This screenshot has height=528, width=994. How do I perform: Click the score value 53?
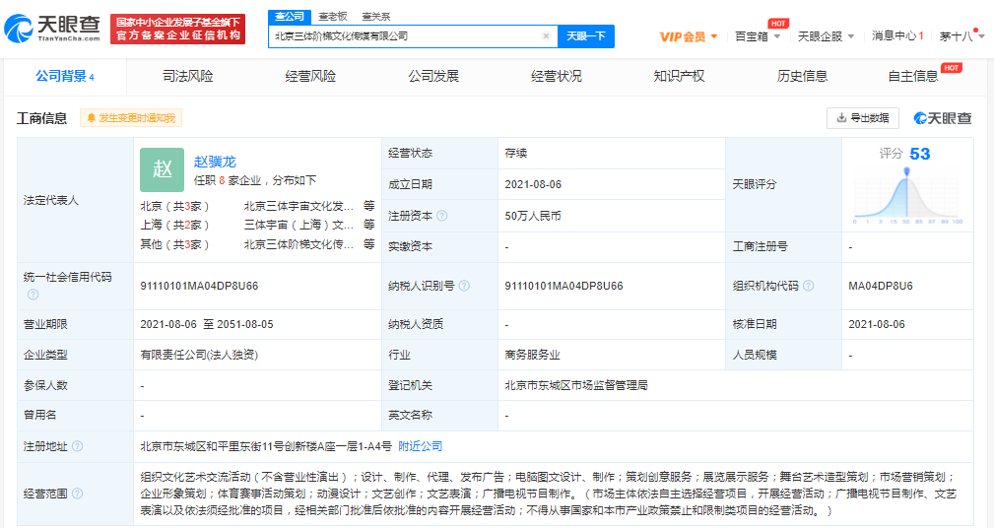(920, 154)
